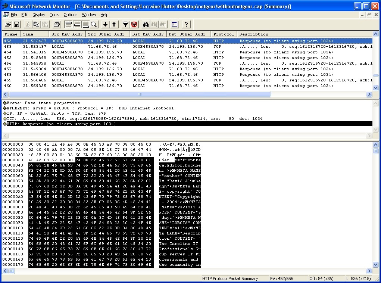Open the window properties toolbar icon
This screenshot has width=381, height=283.
pos(175,24)
